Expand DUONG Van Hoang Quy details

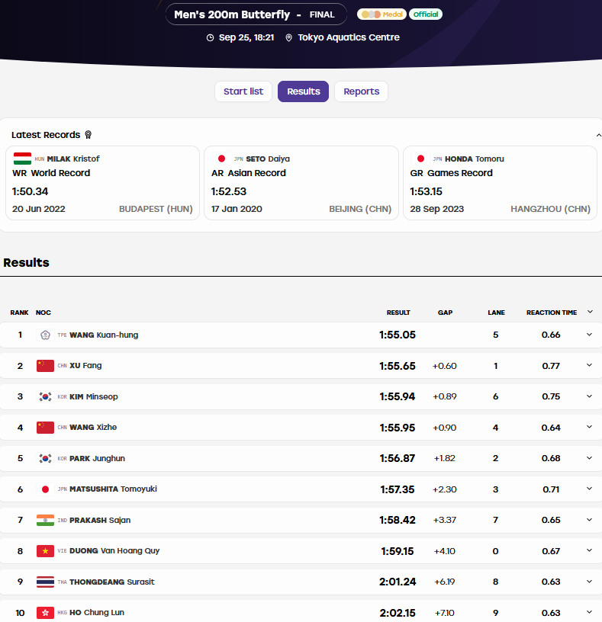click(x=589, y=550)
